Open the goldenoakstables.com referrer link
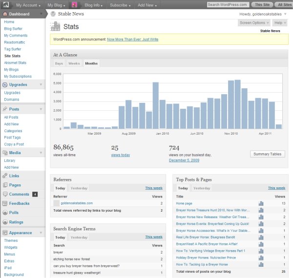 77,203
